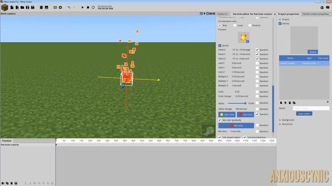The height and width of the screenshot is (186, 332).
Task: Click the first work camera view icon
Action: tap(201, 14)
